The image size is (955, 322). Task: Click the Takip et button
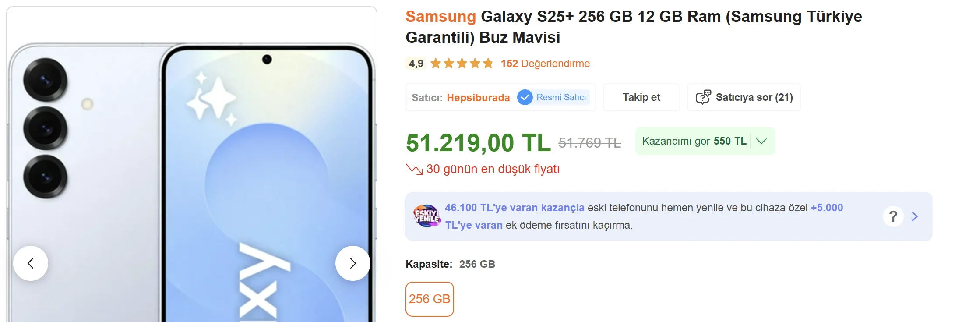[641, 97]
